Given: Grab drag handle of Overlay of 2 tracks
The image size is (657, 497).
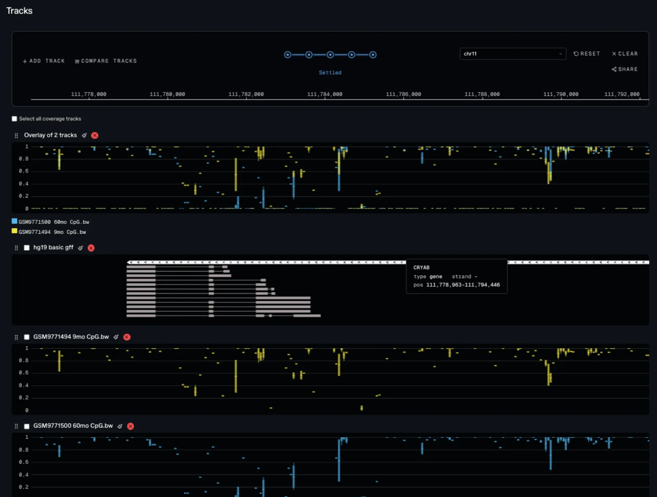Looking at the screenshot, I should (x=16, y=136).
